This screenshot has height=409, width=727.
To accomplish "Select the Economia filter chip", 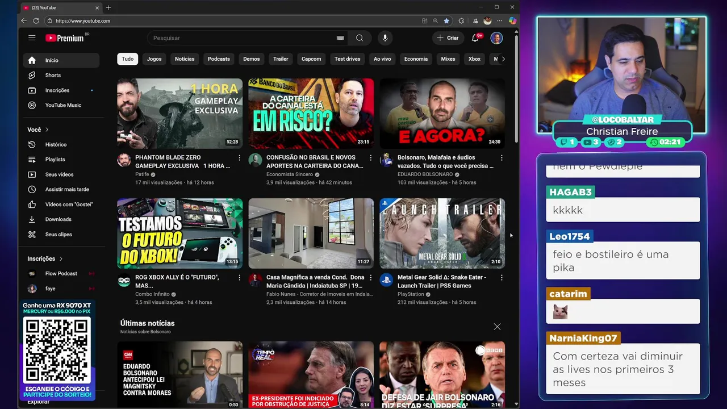I will [x=416, y=59].
